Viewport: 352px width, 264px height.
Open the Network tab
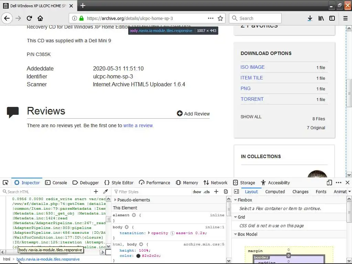click(x=216, y=183)
